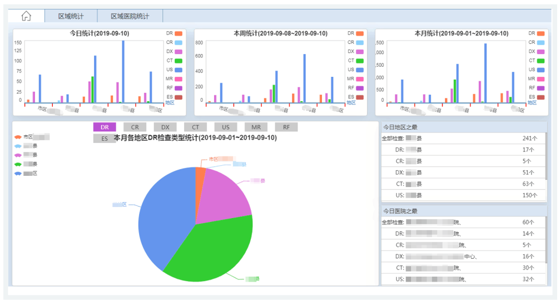This screenshot has height=305, width=560.
Task: Click the green legend icon beside pie chart
Action: coord(18,164)
